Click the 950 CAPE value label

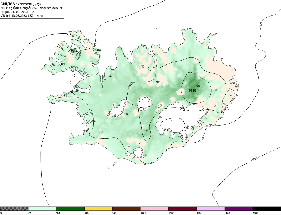198,86
